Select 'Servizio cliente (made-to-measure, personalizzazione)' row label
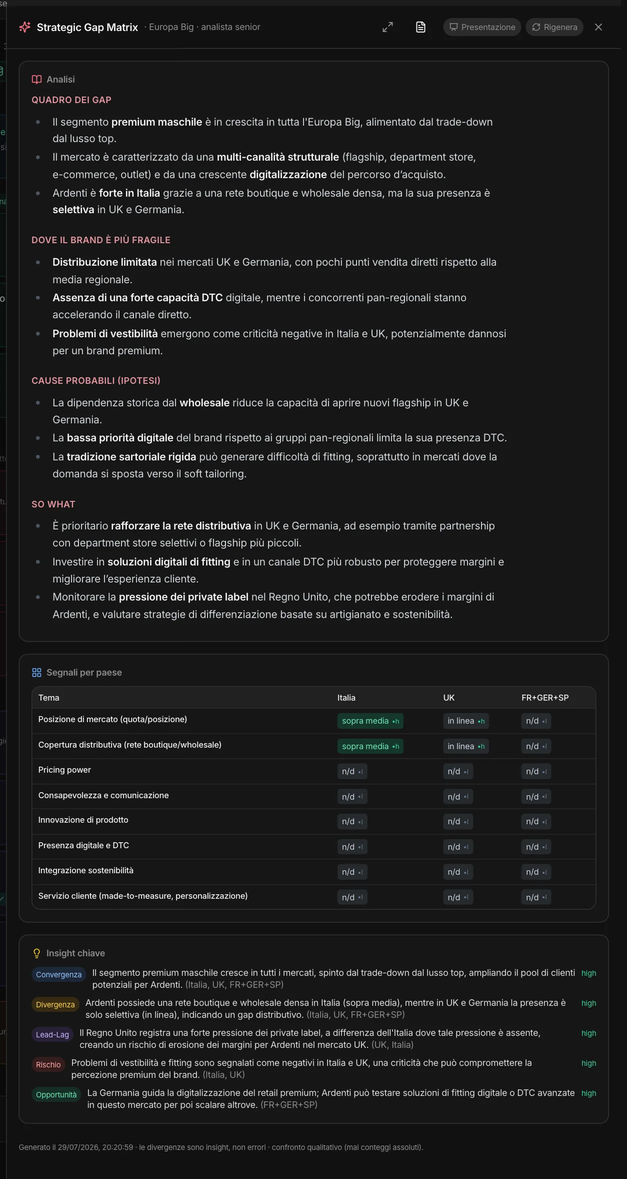The image size is (627, 1179). 143,896
